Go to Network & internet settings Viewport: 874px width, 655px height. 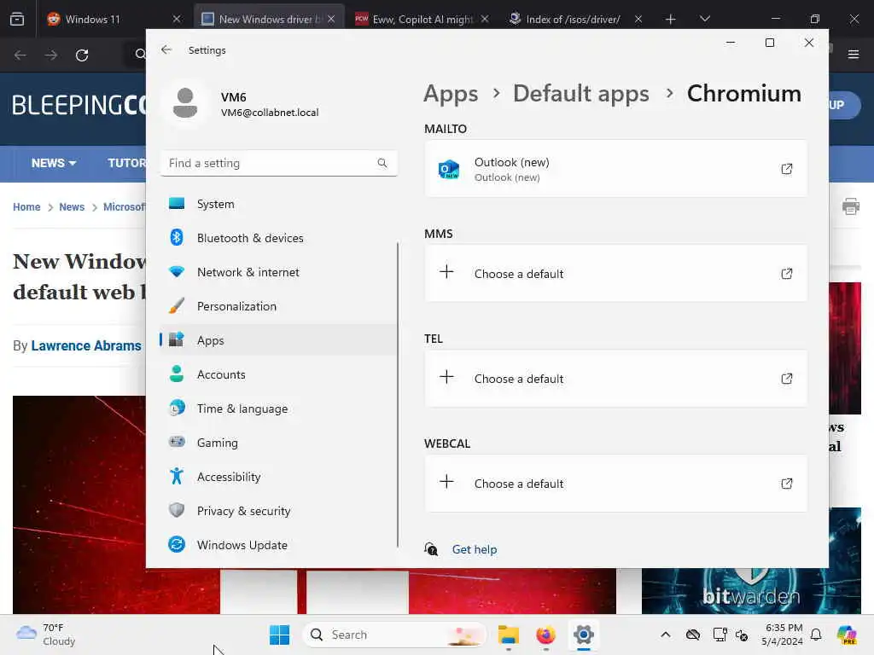click(278, 272)
